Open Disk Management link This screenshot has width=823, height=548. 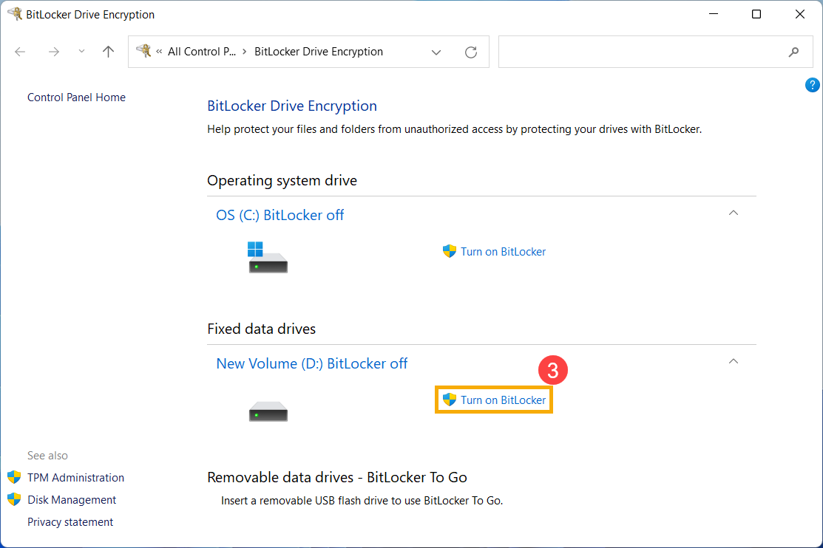pos(72,500)
